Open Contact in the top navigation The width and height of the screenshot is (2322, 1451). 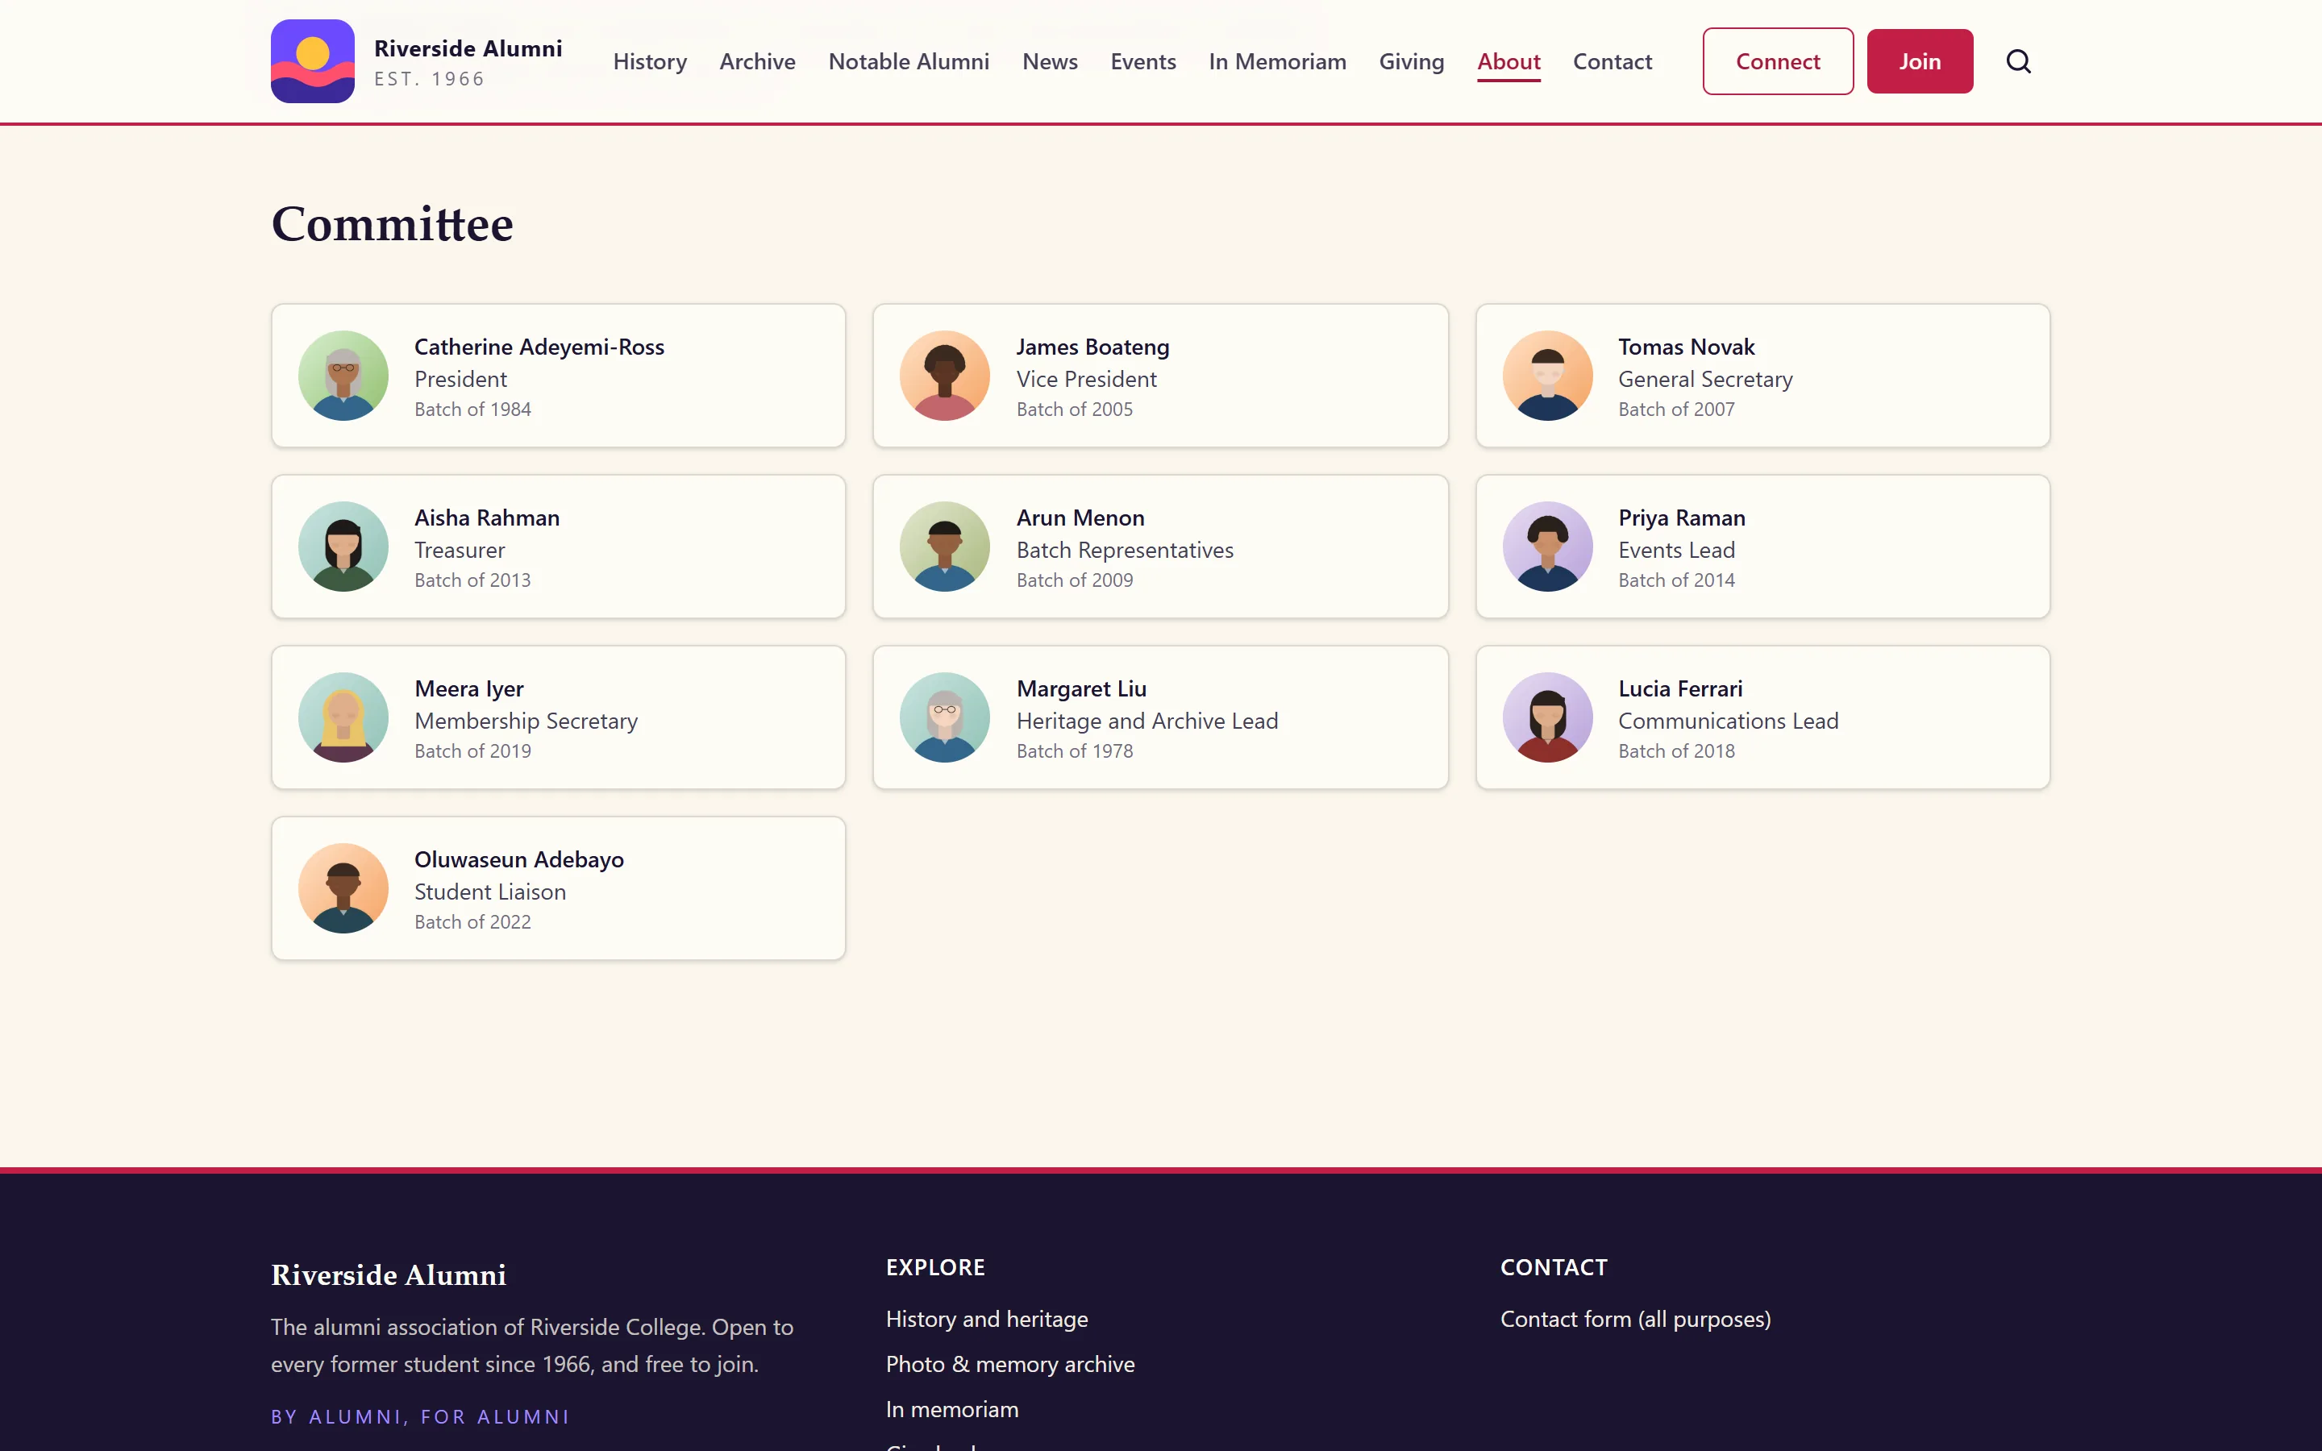coord(1612,61)
